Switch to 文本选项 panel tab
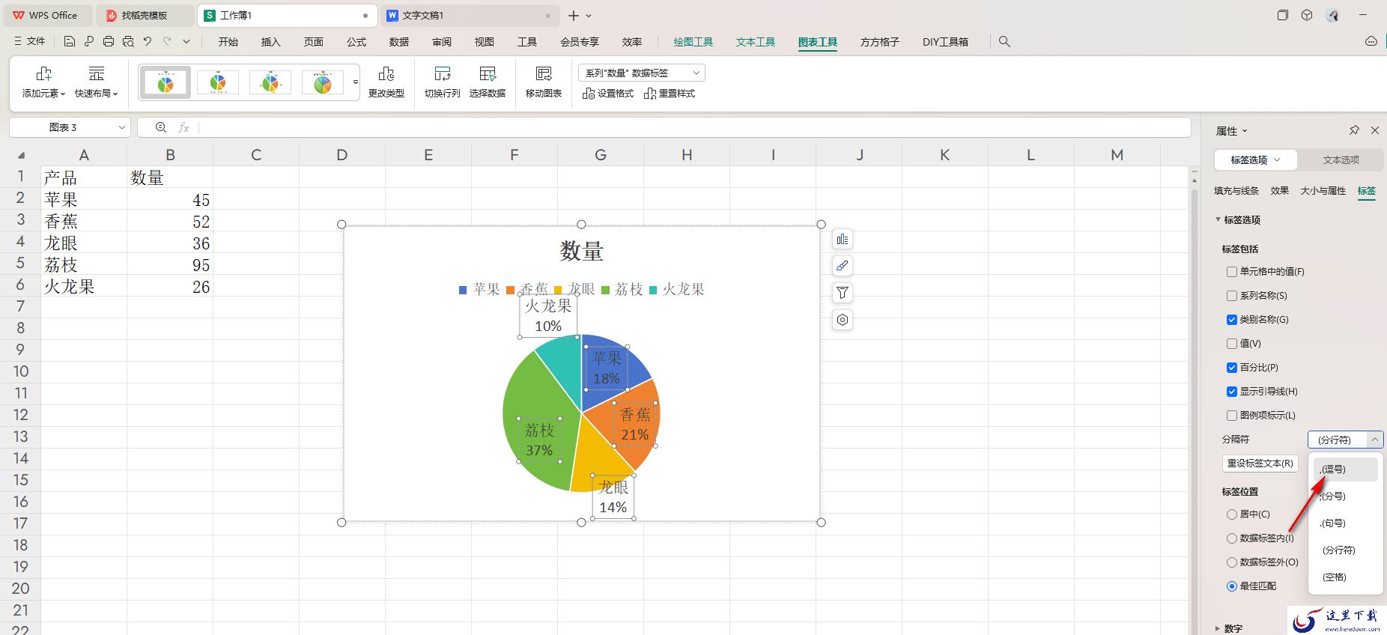The width and height of the screenshot is (1387, 635). [1341, 160]
